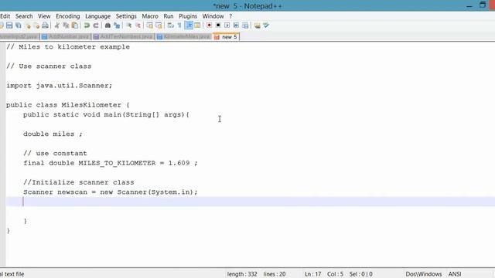Click line '// Miles to kilometer example'
495x278 pixels.
pos(68,47)
